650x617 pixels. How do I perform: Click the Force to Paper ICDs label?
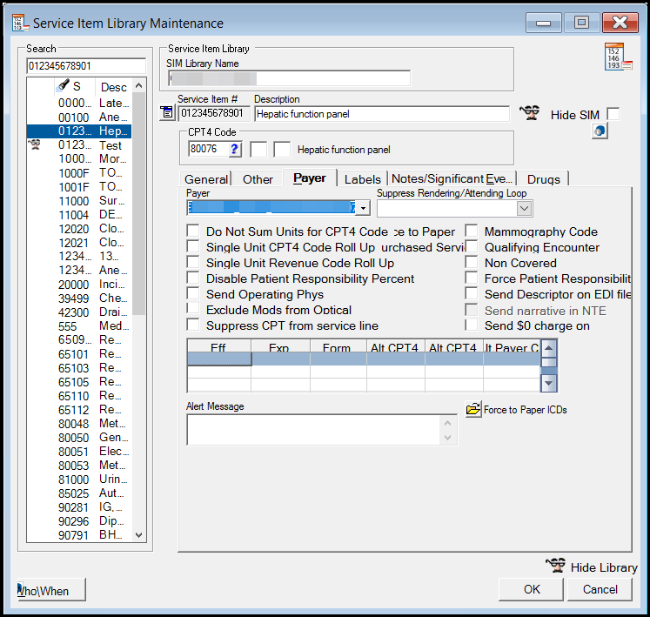pos(526,410)
